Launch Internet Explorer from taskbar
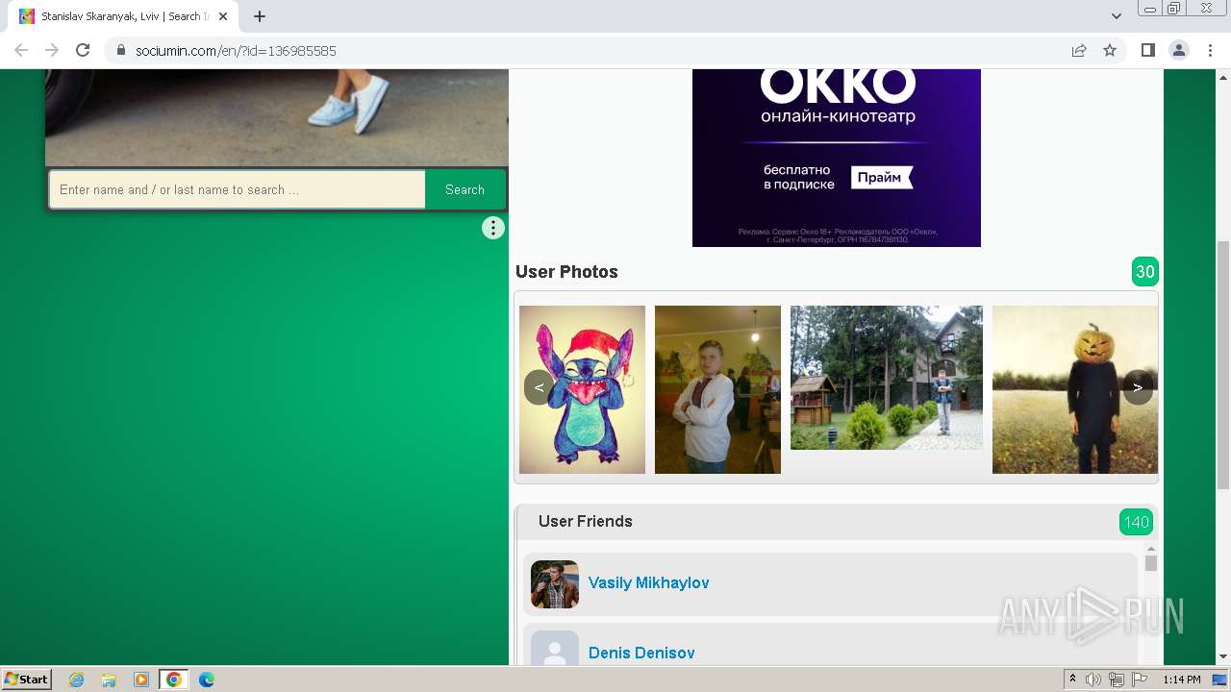Viewport: 1231px width, 692px height. click(77, 680)
